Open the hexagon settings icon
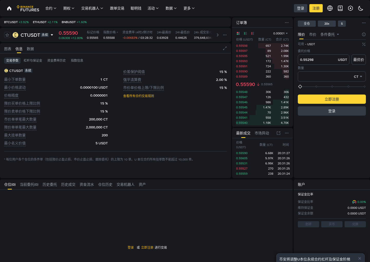This screenshot has width=370, height=262. coord(350,8)
